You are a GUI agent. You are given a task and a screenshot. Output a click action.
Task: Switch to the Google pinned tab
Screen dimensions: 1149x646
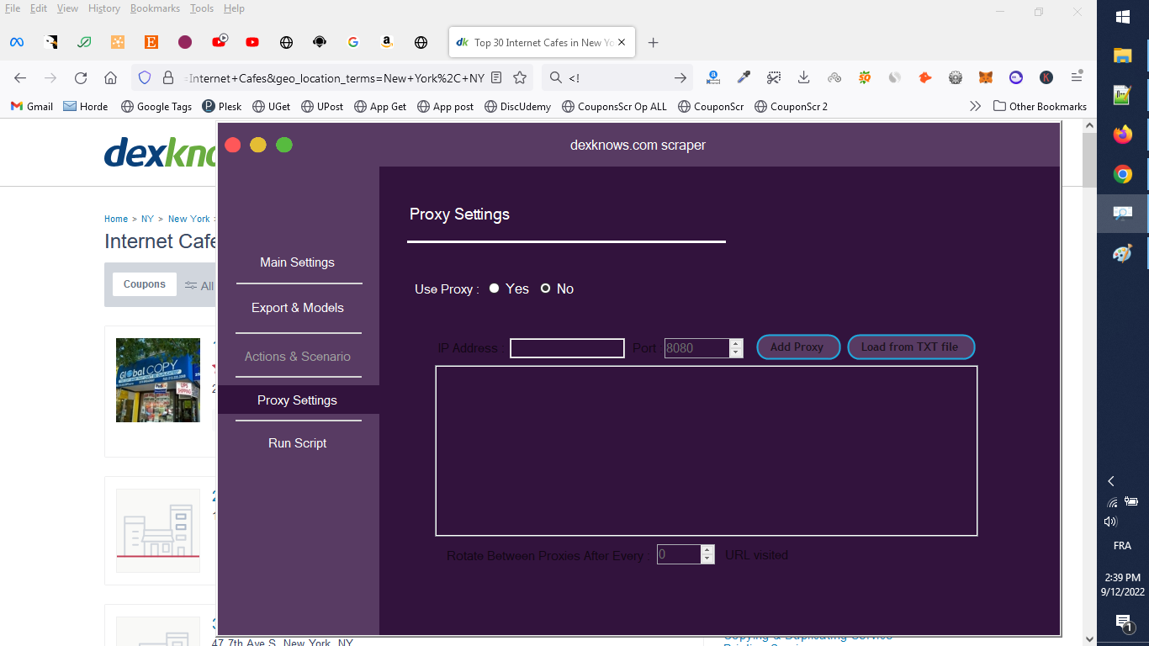(x=353, y=42)
